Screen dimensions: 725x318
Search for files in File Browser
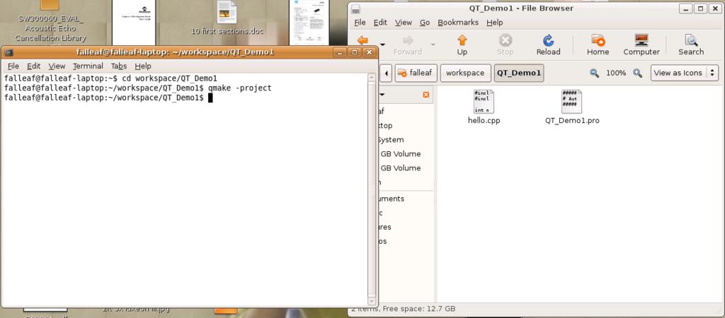[x=691, y=45]
